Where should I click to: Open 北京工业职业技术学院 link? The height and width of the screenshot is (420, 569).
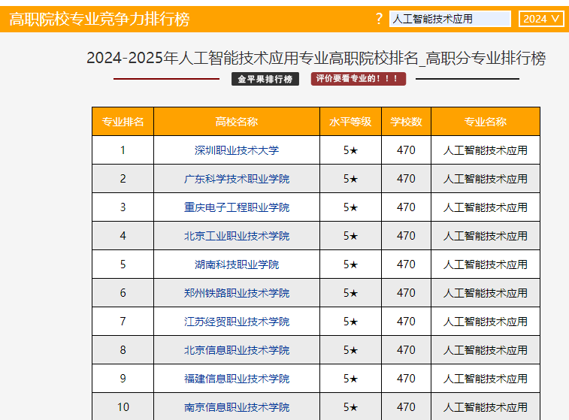[x=236, y=236]
